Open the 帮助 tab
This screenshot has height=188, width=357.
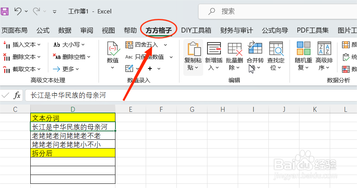(130, 31)
